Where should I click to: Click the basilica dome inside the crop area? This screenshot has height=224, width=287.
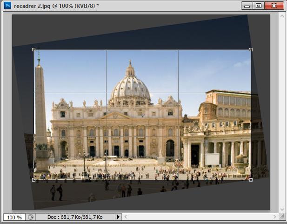click(130, 86)
